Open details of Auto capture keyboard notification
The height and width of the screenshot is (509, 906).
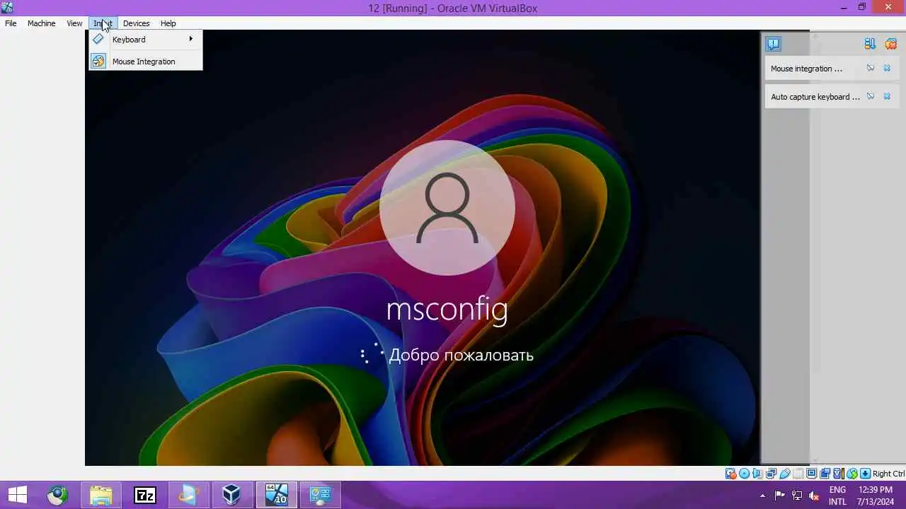tap(871, 97)
